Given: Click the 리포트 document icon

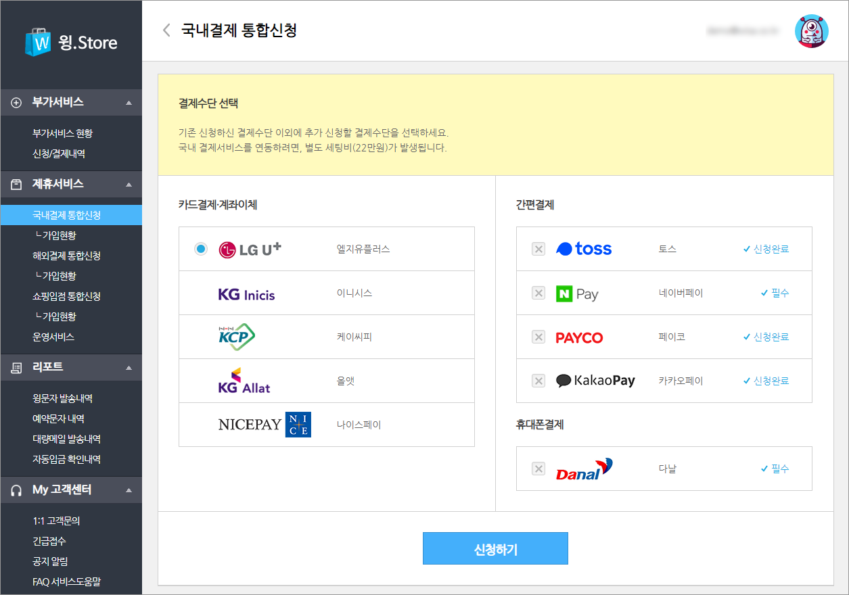Looking at the screenshot, I should coord(17,368).
